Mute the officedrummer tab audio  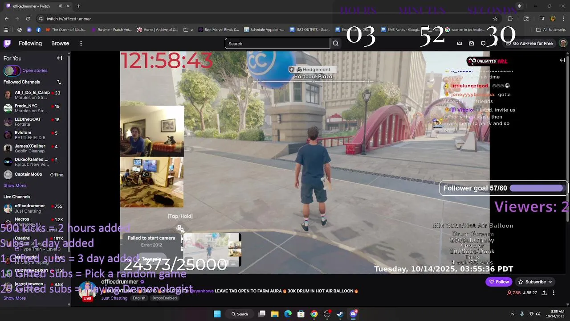[x=60, y=6]
